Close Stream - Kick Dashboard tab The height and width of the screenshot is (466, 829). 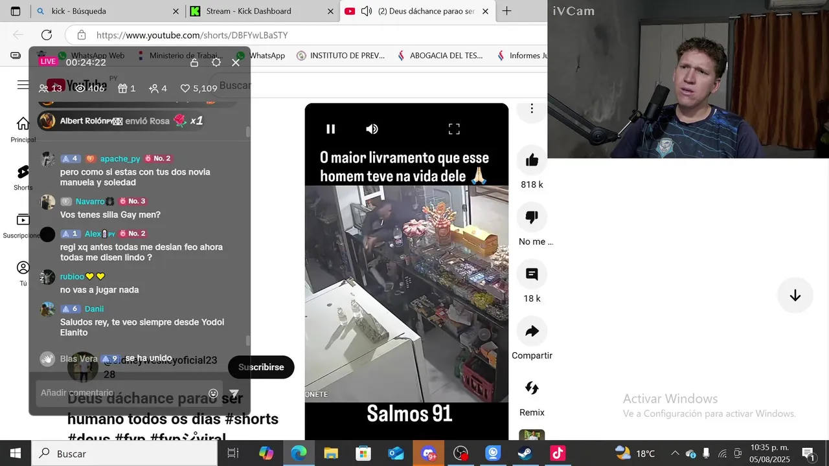click(330, 11)
